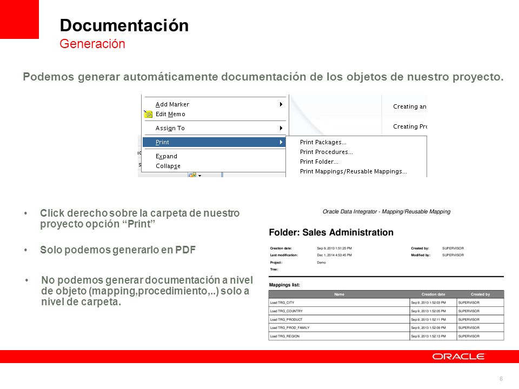The width and height of the screenshot is (519, 389).
Task: Expand the Assign To submenu arrow
Action: [x=281, y=128]
